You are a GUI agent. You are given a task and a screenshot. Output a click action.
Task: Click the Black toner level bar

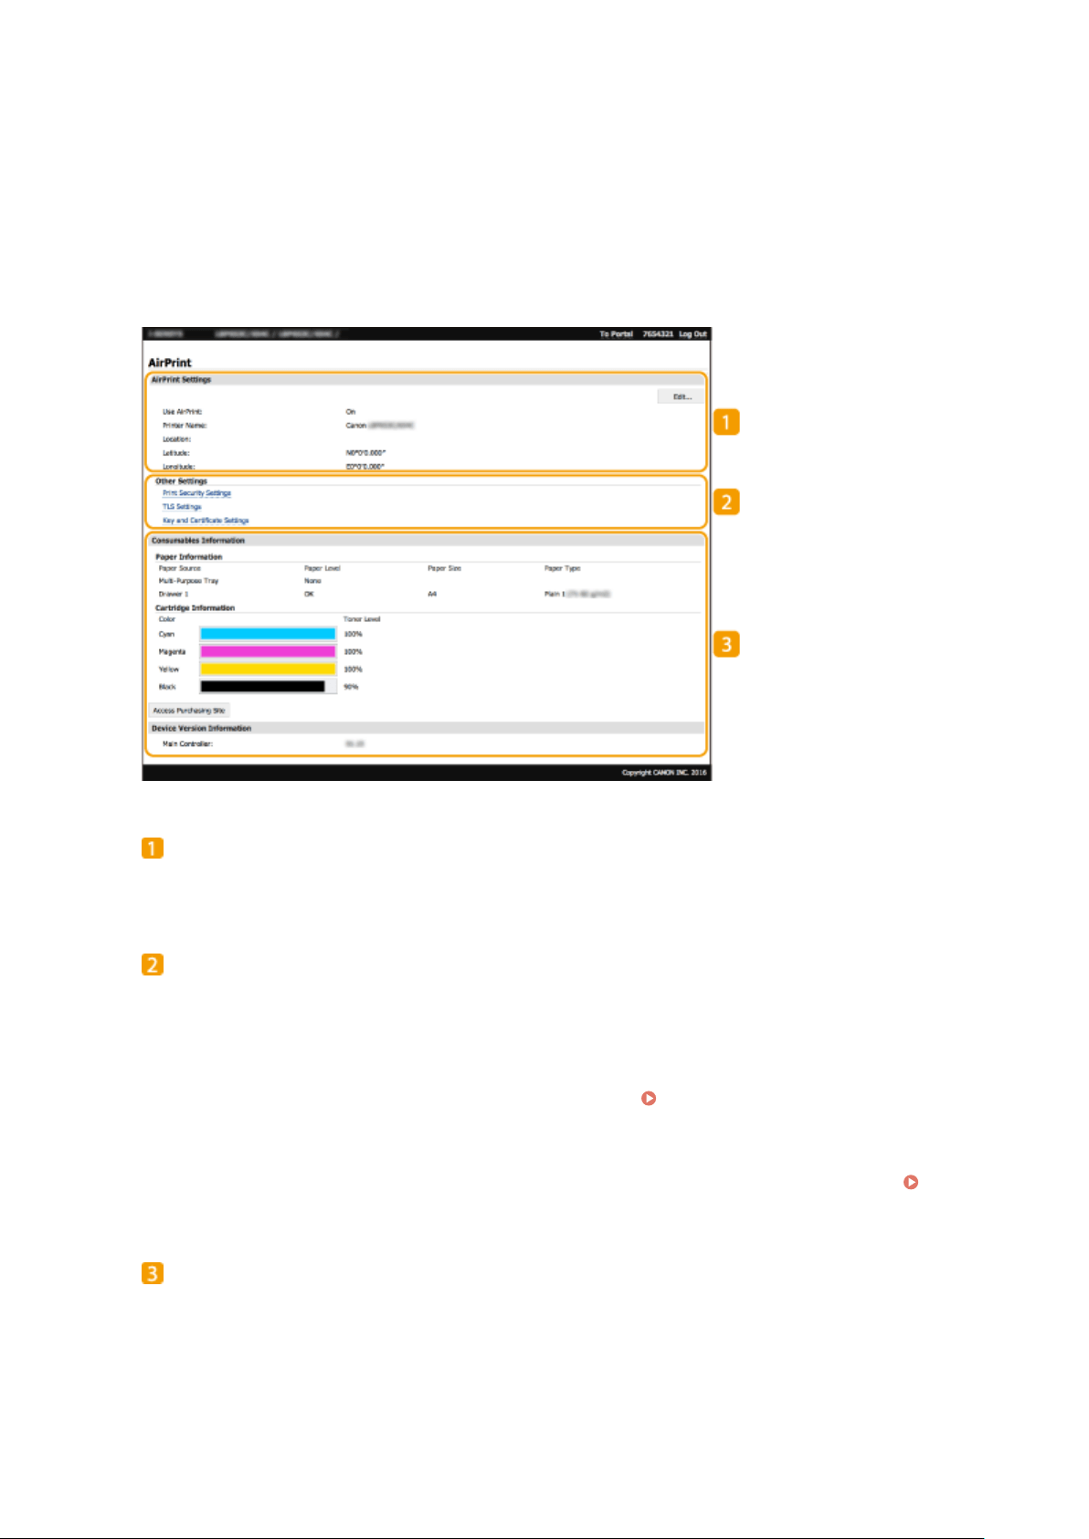(268, 687)
